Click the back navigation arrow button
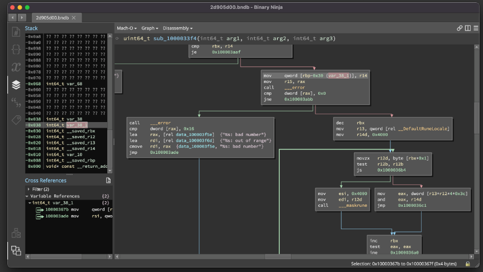Image resolution: width=483 pixels, height=272 pixels. point(13,17)
